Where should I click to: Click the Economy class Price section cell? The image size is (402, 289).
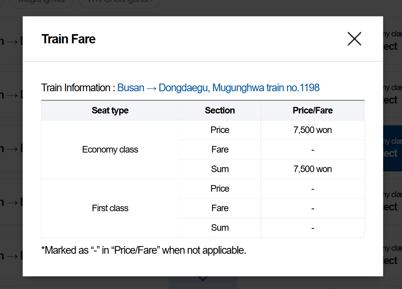(x=220, y=130)
